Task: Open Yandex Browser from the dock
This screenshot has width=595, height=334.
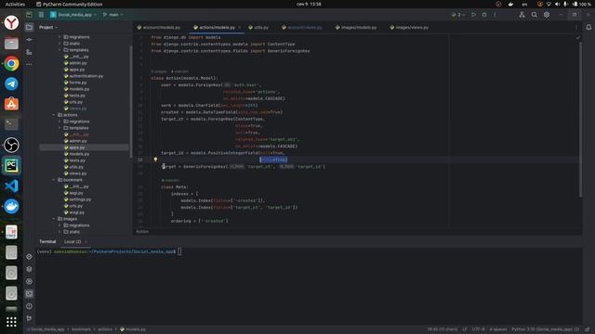Action: (x=11, y=22)
